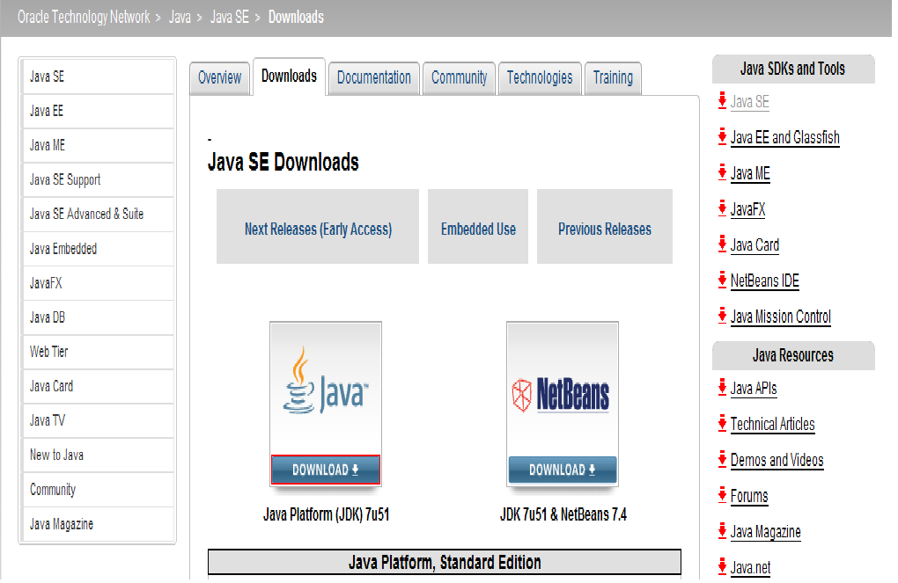Click the red arrow icon beside Java Magazine resource link
This screenshot has width=898, height=583.
coord(722,531)
